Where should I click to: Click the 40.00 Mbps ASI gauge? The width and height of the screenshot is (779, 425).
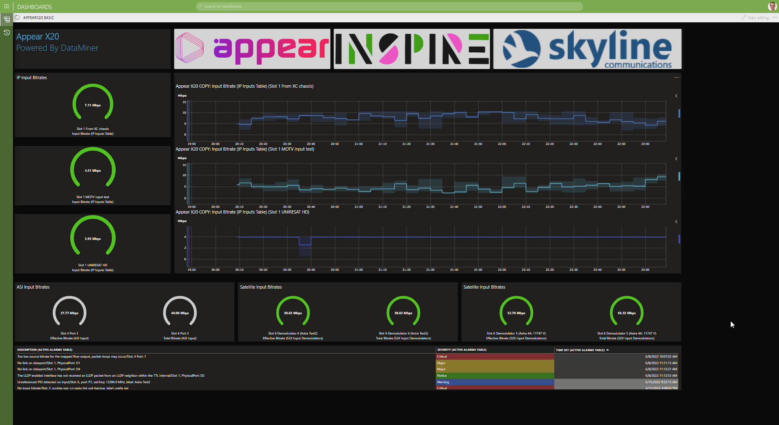(x=180, y=311)
